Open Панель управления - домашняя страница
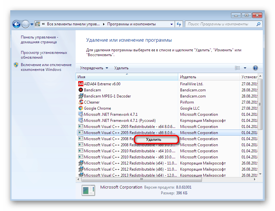 [x=39, y=39]
